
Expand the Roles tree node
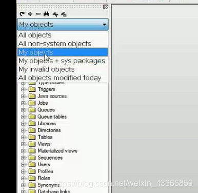[x=23, y=178]
